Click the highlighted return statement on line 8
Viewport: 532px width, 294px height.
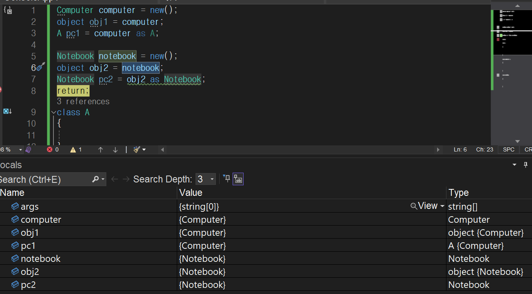73,90
